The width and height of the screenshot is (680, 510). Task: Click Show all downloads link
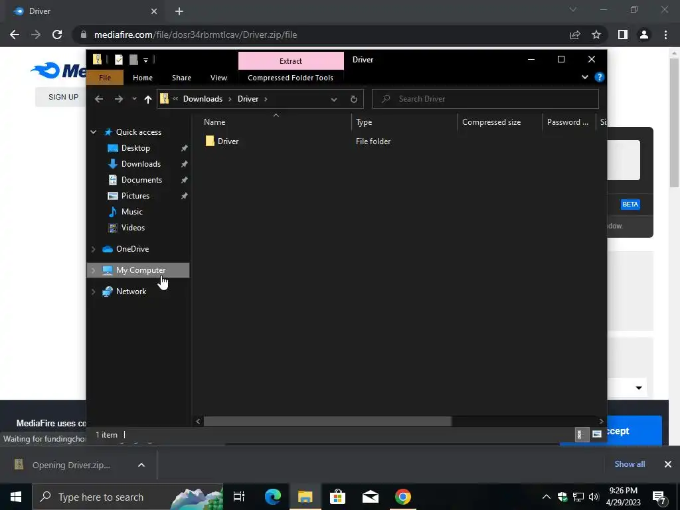tap(630, 464)
